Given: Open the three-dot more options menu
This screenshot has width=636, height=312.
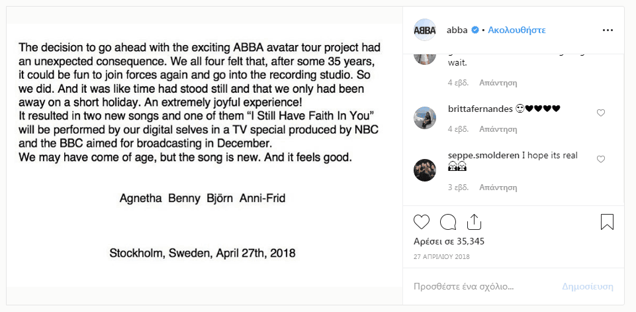Looking at the screenshot, I should pos(608,30).
